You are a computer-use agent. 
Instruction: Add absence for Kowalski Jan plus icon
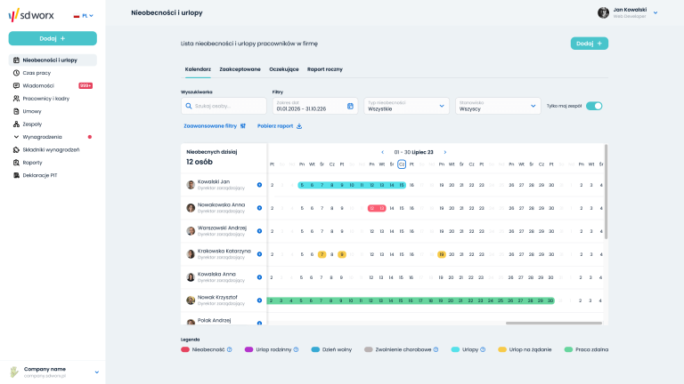[x=259, y=185]
